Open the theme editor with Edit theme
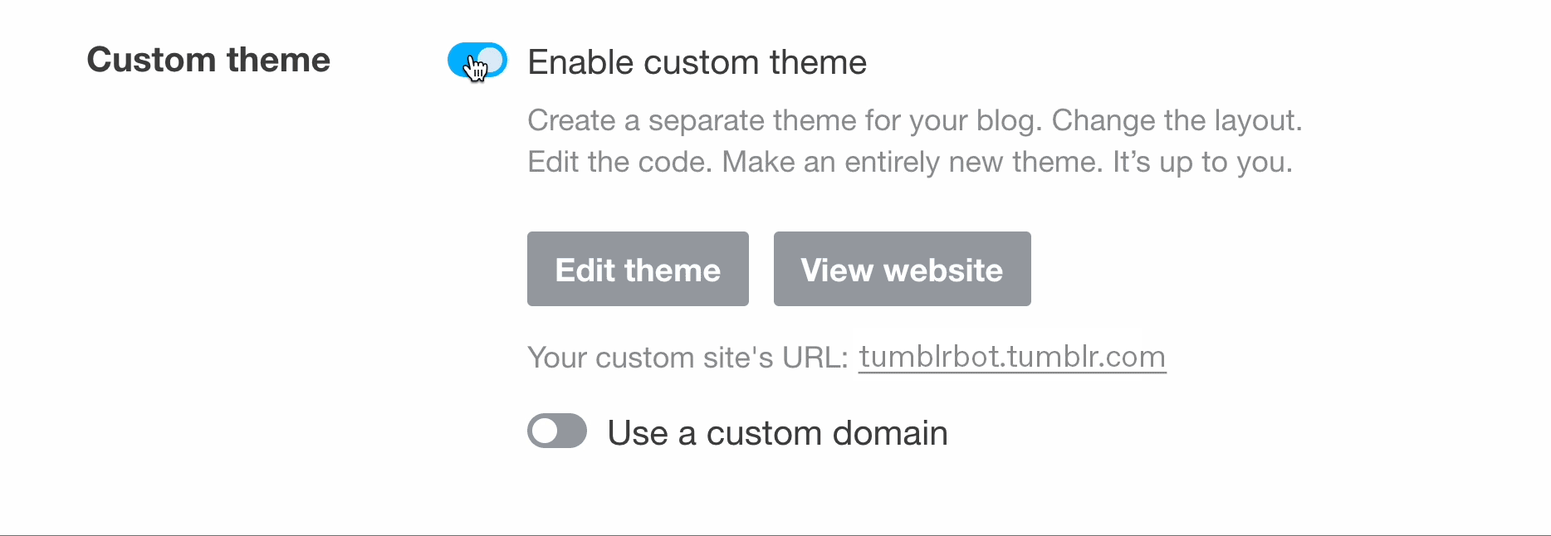Screen dimensions: 1551x536 [638, 269]
